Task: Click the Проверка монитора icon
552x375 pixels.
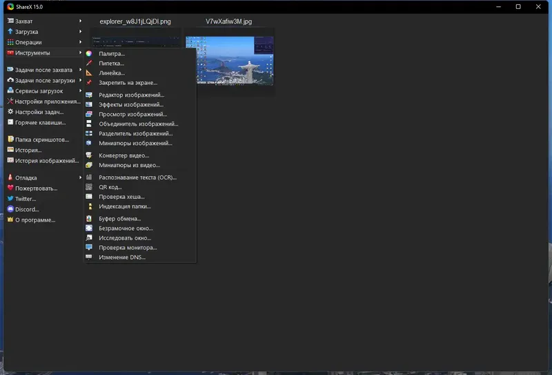Action: click(89, 247)
